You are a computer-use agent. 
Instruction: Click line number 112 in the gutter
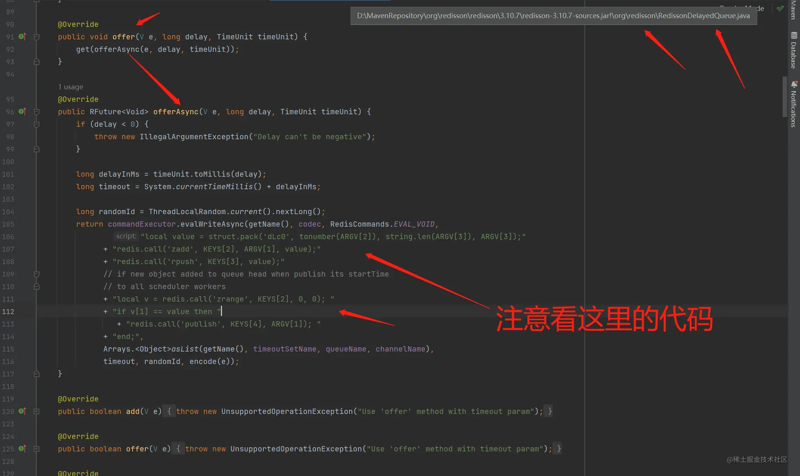8,311
